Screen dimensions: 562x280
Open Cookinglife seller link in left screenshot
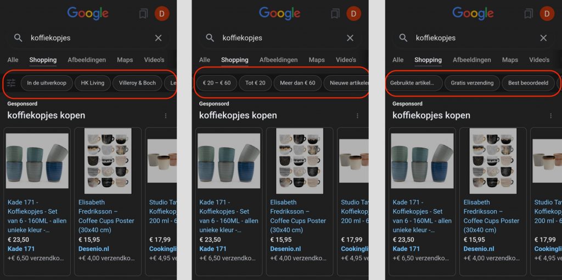[162, 249]
